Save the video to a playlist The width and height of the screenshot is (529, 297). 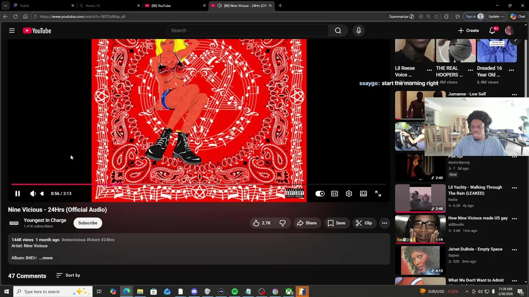(x=336, y=223)
